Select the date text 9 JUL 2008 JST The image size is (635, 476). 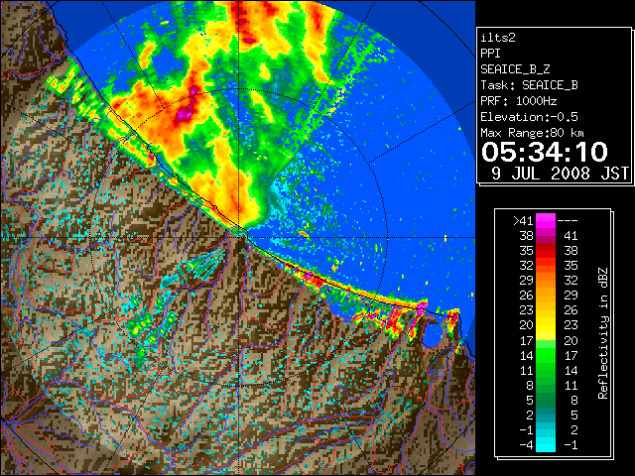tap(560, 174)
